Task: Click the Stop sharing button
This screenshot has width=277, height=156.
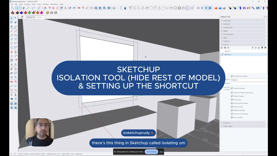Action: 151,152
